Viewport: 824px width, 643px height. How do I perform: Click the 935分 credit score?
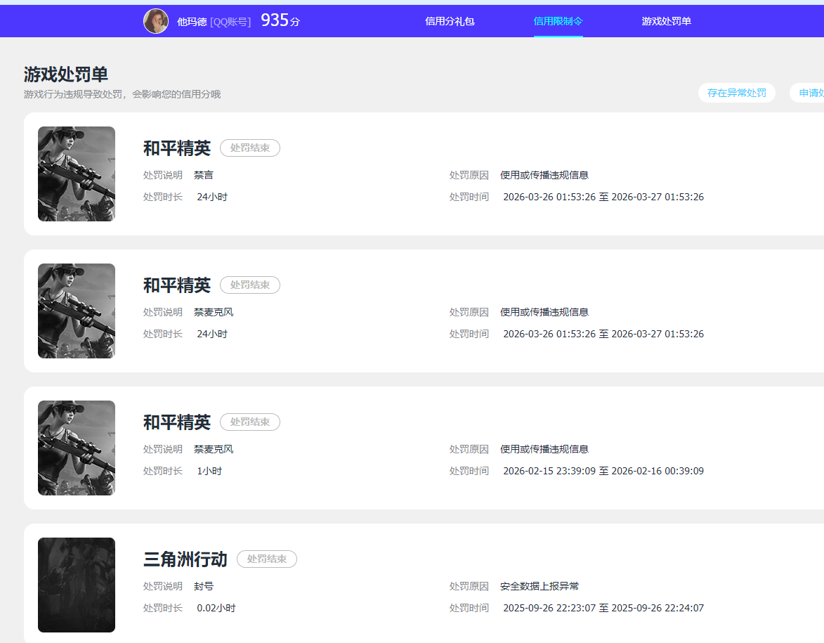280,20
